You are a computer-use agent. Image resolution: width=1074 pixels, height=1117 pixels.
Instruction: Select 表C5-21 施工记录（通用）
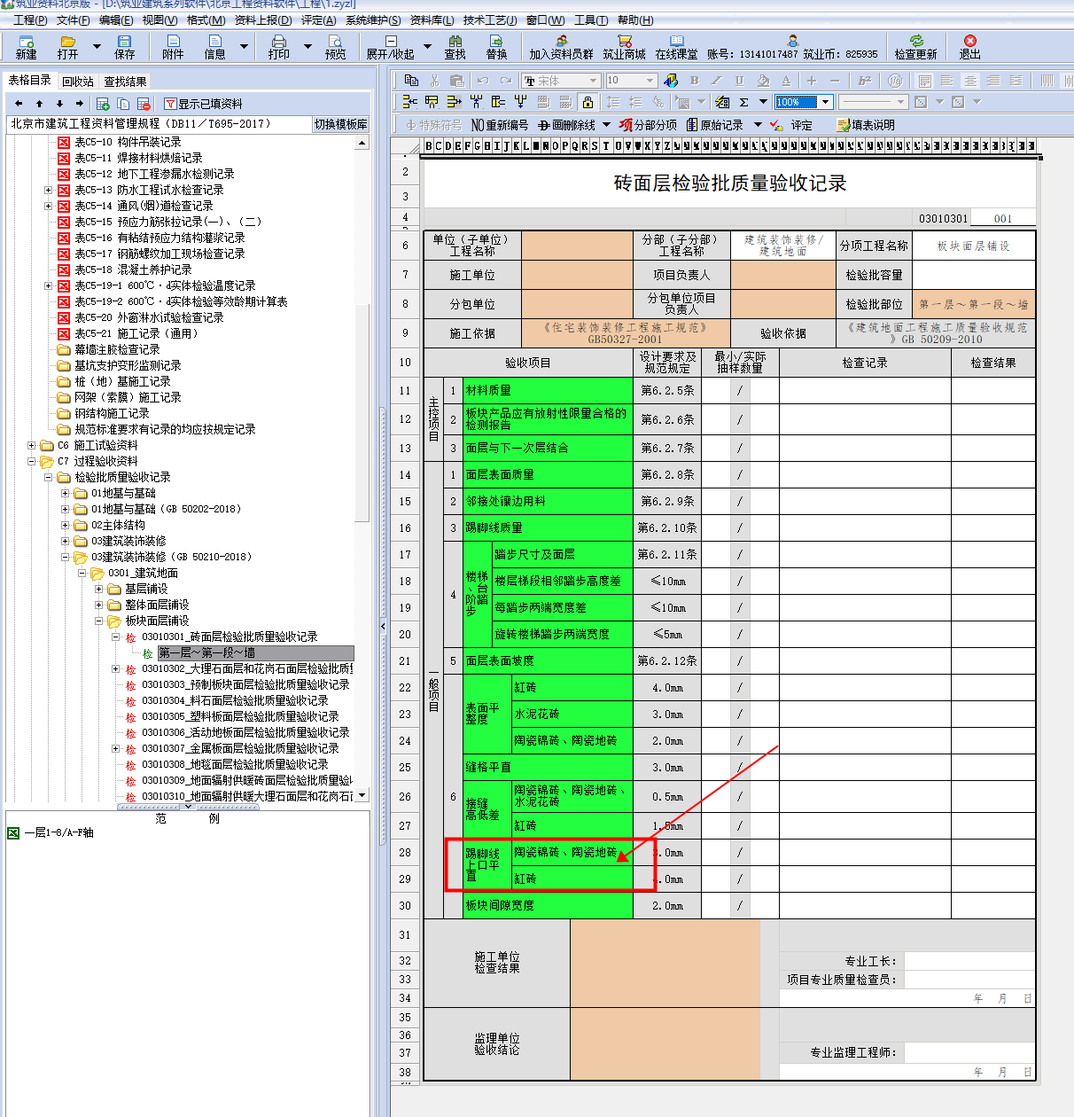[136, 333]
